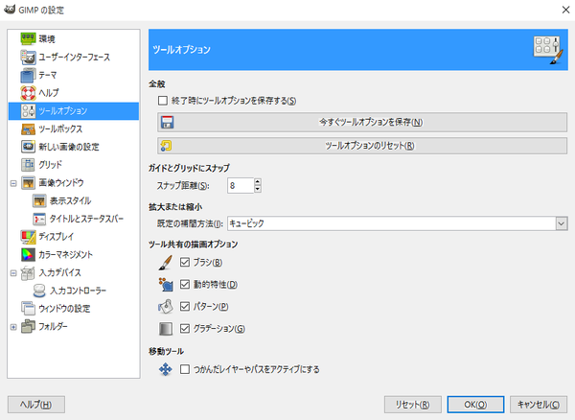Click the reset icon on reset button
The height and width of the screenshot is (420, 575).
(166, 146)
